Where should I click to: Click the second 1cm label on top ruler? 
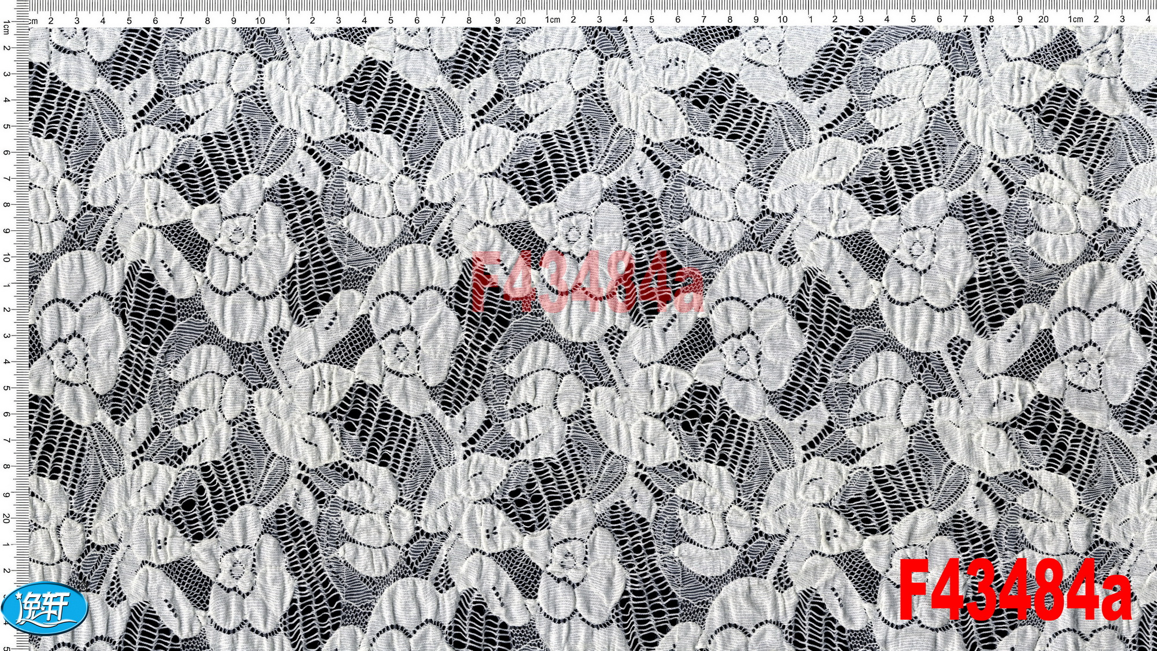click(552, 20)
